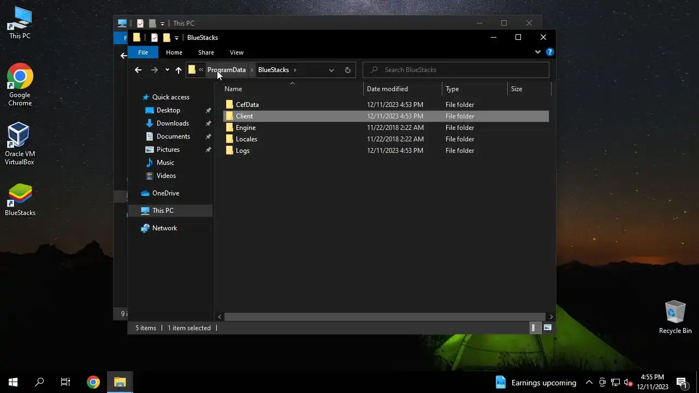Image resolution: width=699 pixels, height=393 pixels.
Task: Open the Share ribbon tab
Action: coord(206,52)
